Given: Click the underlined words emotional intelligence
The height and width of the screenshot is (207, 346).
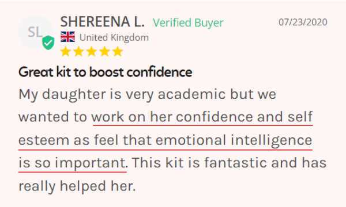Looking at the screenshot, I should click(x=234, y=140).
